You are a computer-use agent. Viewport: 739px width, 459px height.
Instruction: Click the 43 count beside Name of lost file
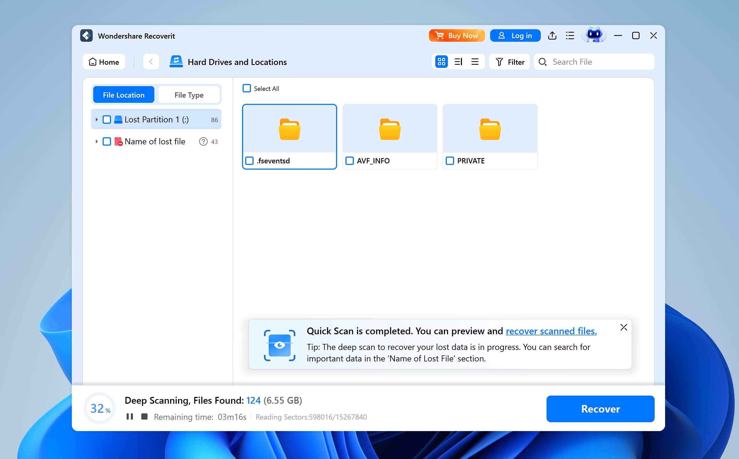tap(214, 142)
